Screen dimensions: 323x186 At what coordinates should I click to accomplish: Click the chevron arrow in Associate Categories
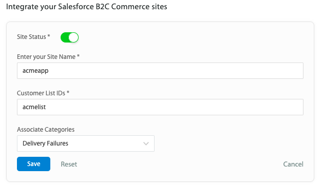146,143
